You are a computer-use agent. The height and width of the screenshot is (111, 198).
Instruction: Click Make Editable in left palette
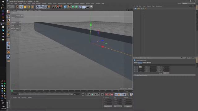pyautogui.click(x=8, y=12)
